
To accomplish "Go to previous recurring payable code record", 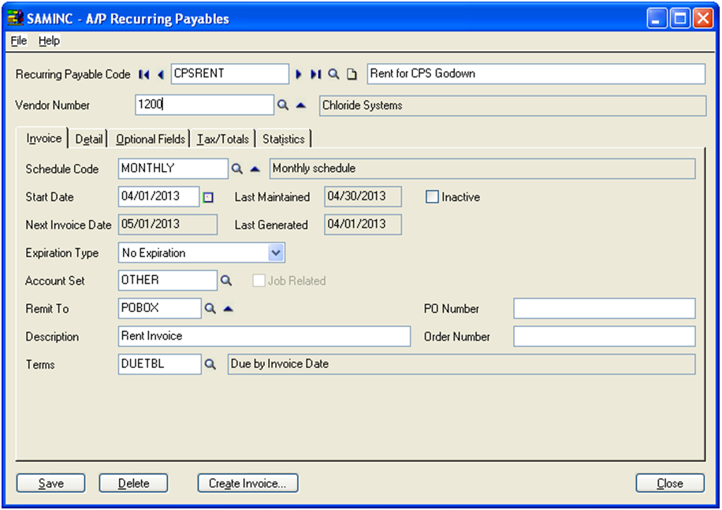I will pos(161,74).
